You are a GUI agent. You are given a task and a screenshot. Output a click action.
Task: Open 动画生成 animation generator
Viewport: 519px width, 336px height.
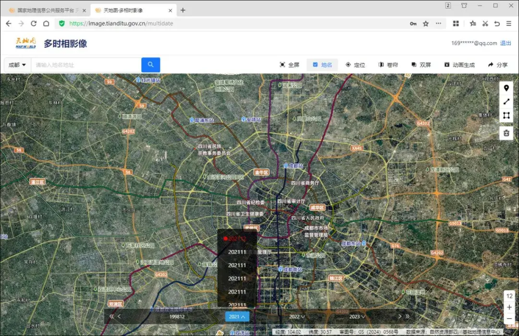coord(459,65)
